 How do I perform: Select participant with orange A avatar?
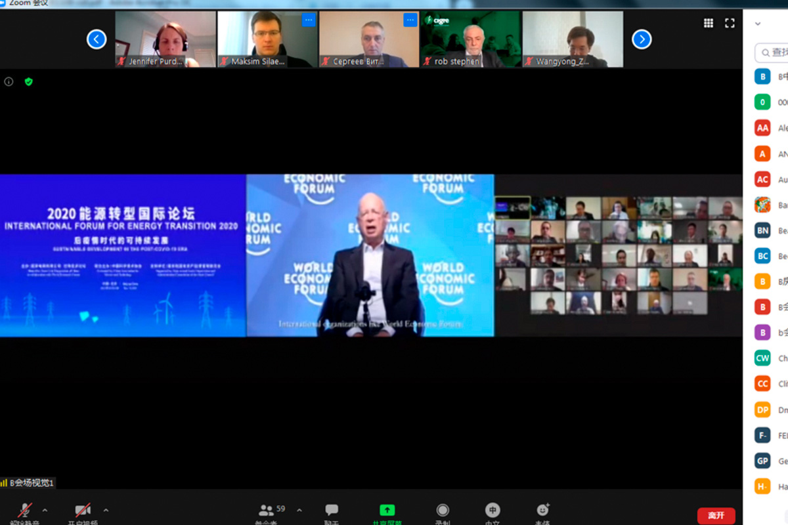tap(762, 154)
